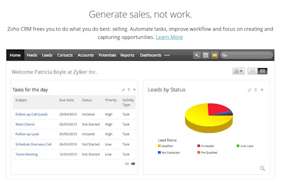
Task: Open the Meet Clients task
Action: pyautogui.click(x=25, y=124)
